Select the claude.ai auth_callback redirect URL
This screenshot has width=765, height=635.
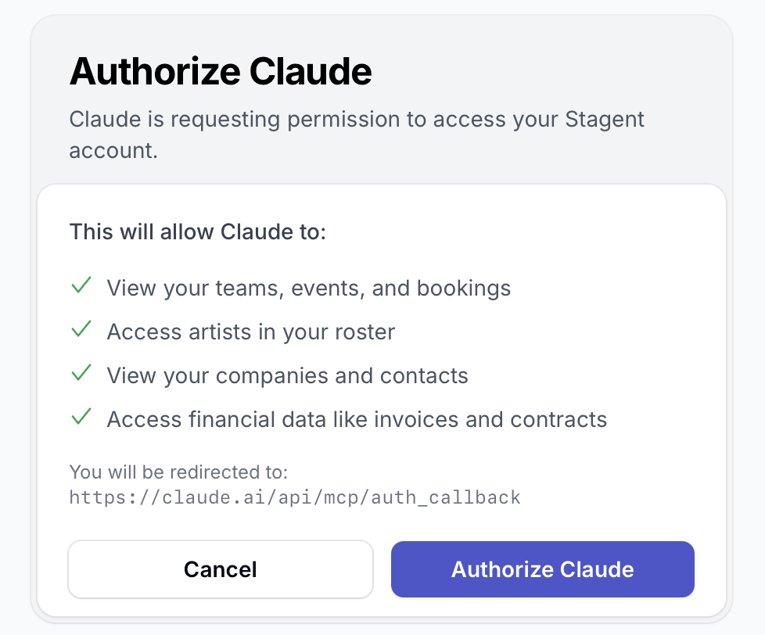click(x=295, y=497)
